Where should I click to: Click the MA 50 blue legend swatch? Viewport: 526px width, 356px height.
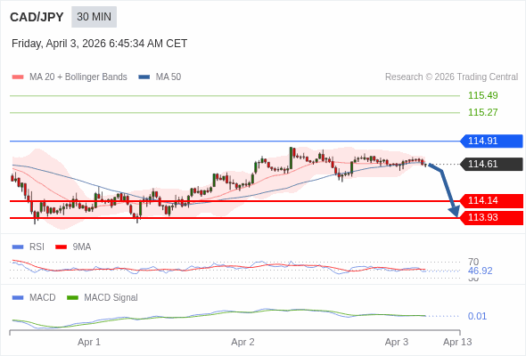pyautogui.click(x=144, y=77)
